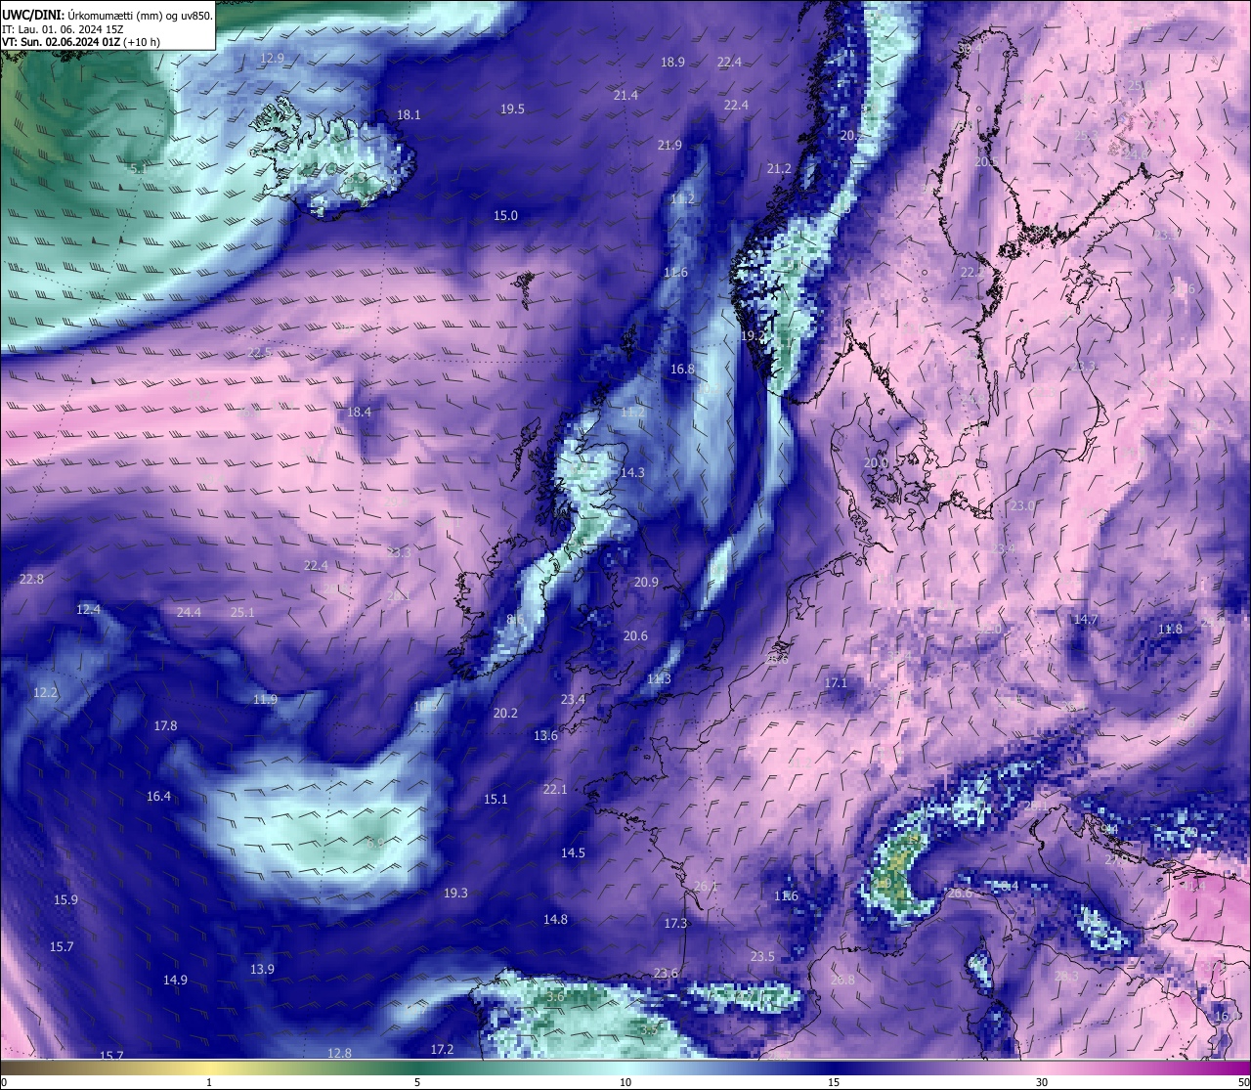This screenshot has width=1251, height=1090.
Task: Click the 12.8 value at the bottom
Action: [339, 1054]
